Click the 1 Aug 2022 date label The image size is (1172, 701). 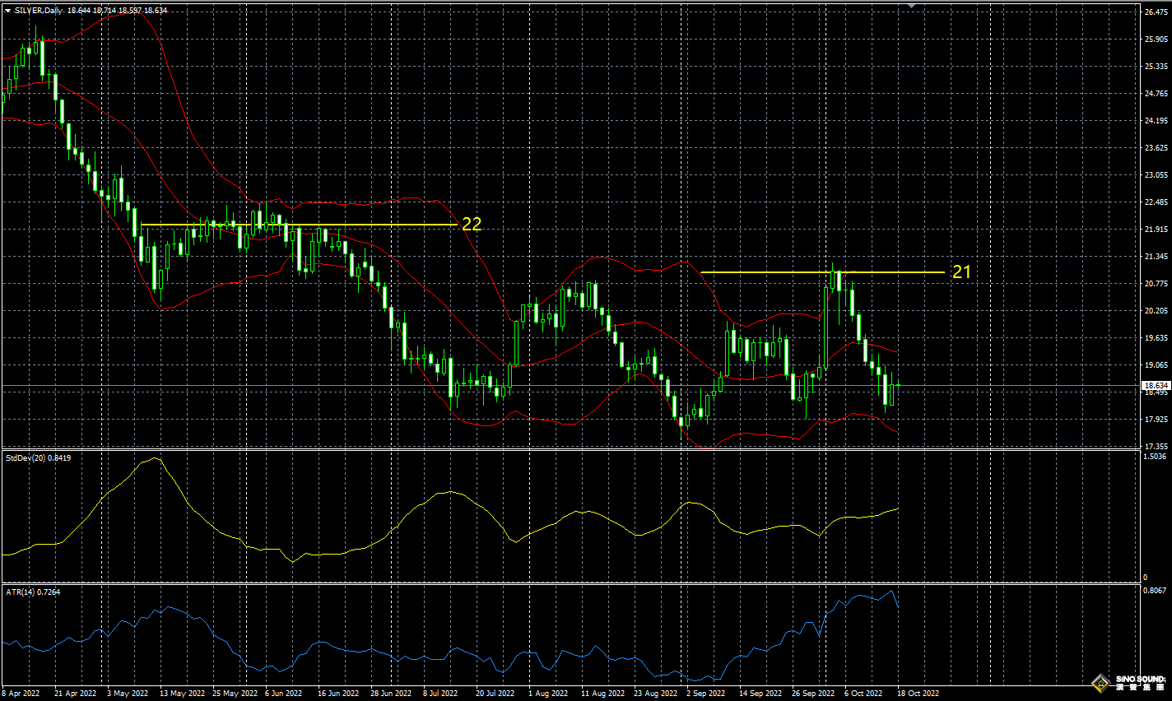point(548,694)
